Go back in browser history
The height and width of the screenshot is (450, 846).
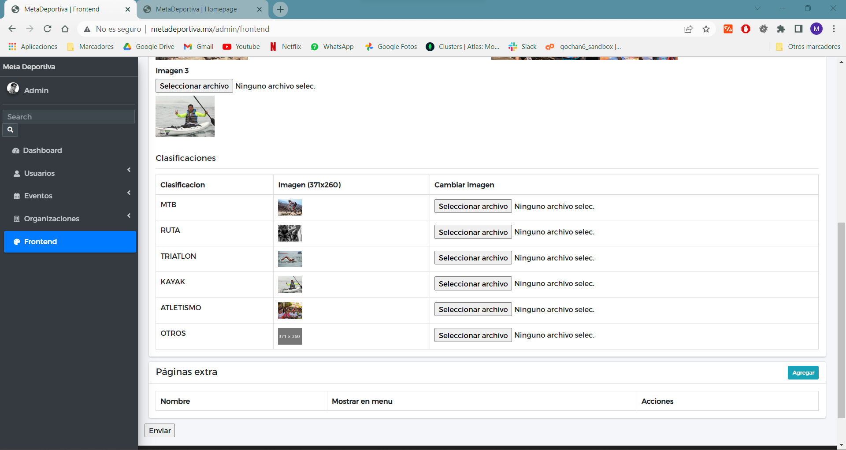pos(12,29)
